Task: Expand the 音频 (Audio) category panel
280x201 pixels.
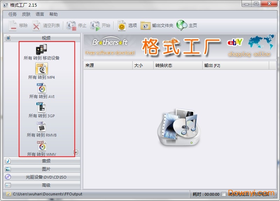Action: [x=42, y=161]
